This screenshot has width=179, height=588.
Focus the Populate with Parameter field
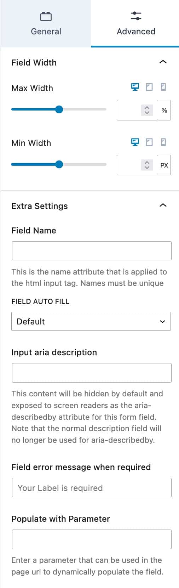click(x=92, y=539)
